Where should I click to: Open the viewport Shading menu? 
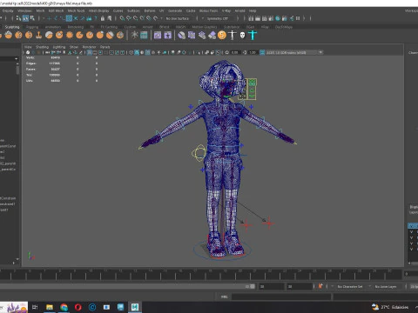point(42,47)
